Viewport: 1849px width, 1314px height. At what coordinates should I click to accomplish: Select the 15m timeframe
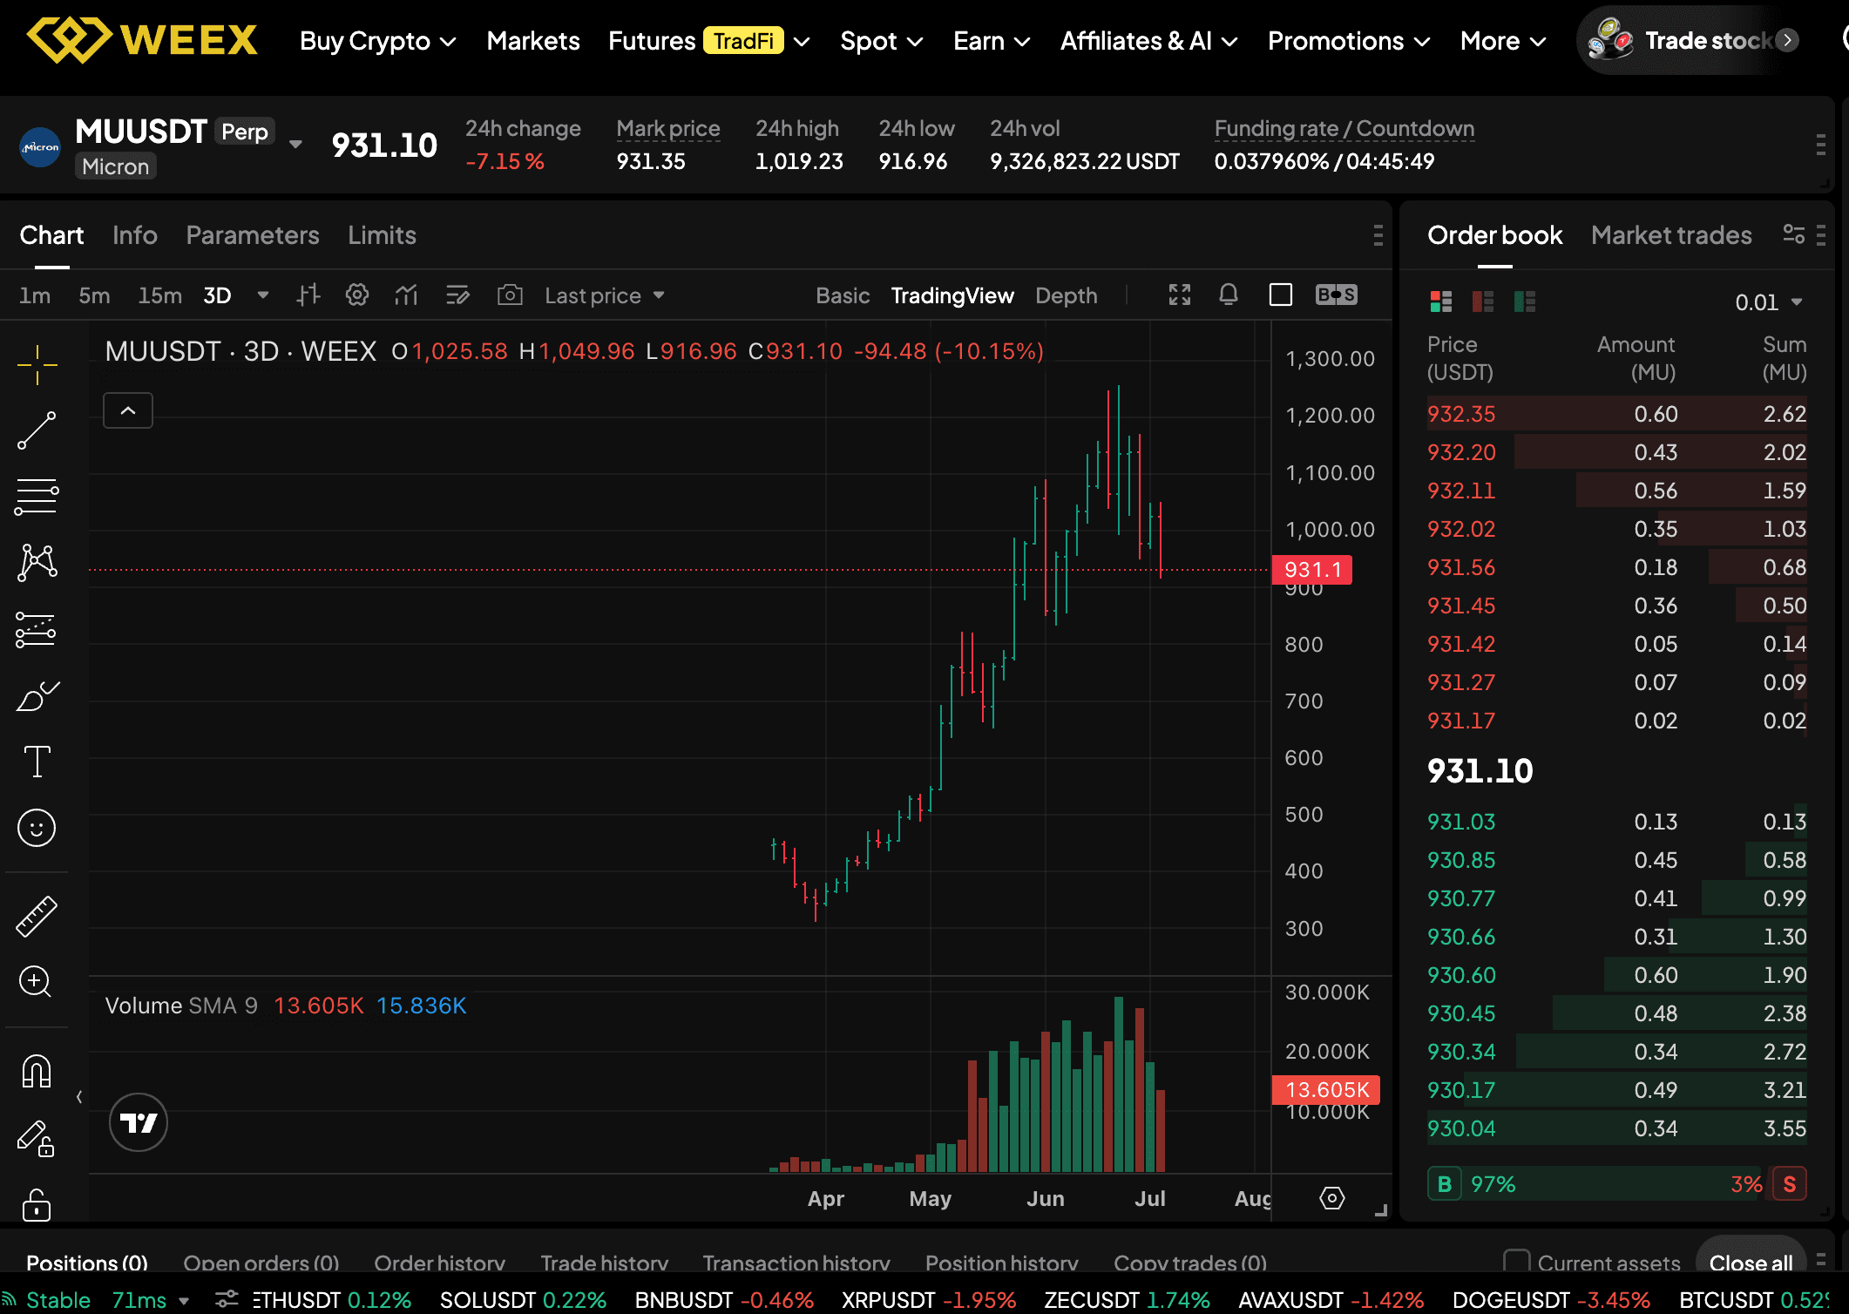159,295
